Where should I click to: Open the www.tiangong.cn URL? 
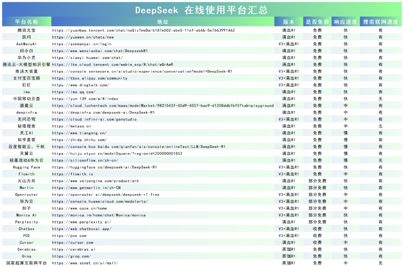tap(79, 133)
